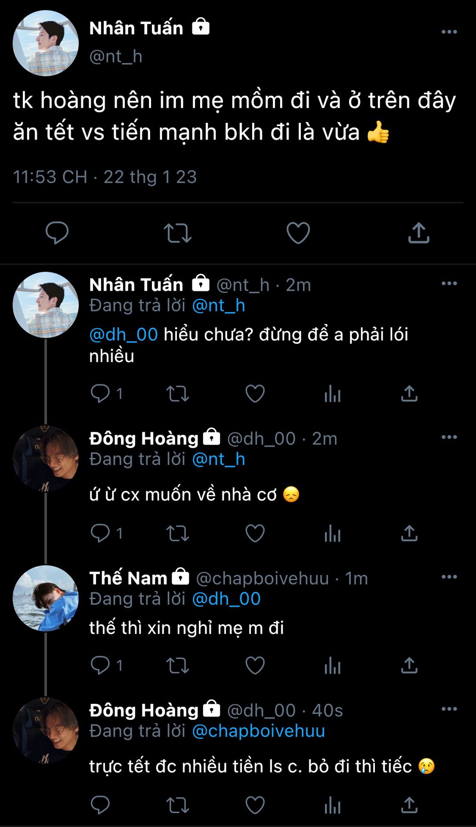
Task: Like the main tweet by Nhân Tuấn
Action: click(x=298, y=233)
